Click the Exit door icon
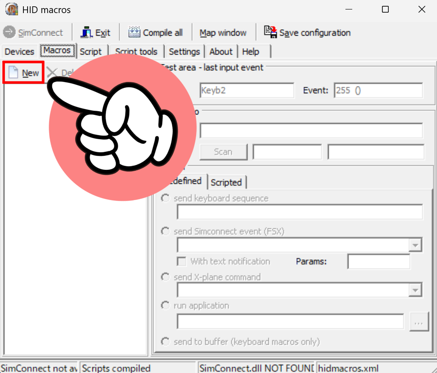Screen dimensions: 437x373 point(87,33)
